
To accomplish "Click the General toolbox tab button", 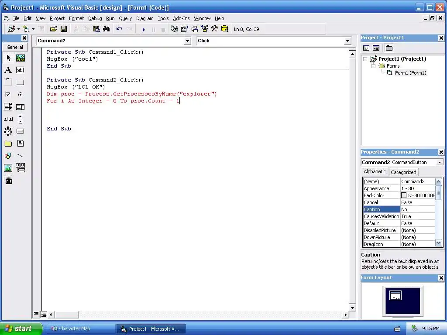I will pos(15,47).
